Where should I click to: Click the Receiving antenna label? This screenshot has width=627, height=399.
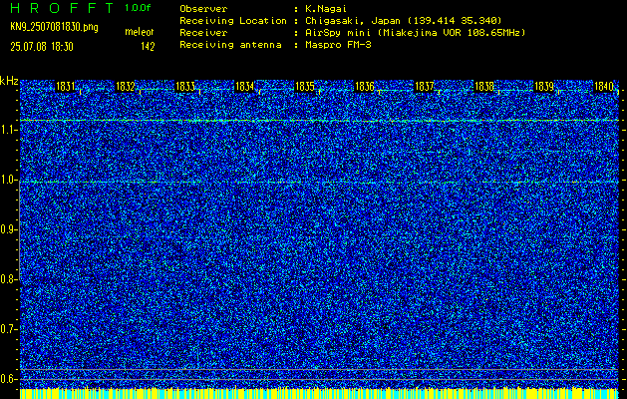(x=230, y=45)
